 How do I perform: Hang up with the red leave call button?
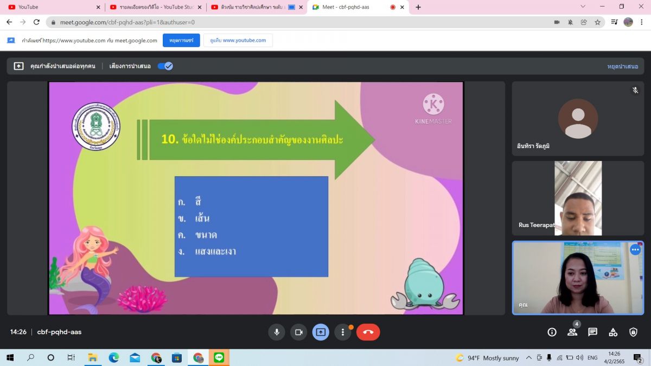(368, 332)
